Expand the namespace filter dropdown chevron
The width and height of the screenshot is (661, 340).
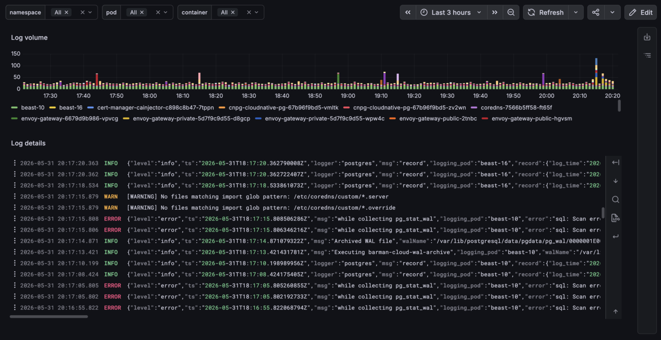pos(90,12)
